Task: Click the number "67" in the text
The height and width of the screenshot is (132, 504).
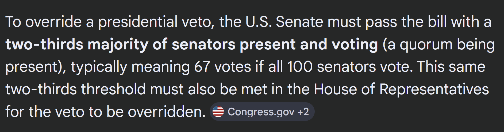Action: pos(202,67)
